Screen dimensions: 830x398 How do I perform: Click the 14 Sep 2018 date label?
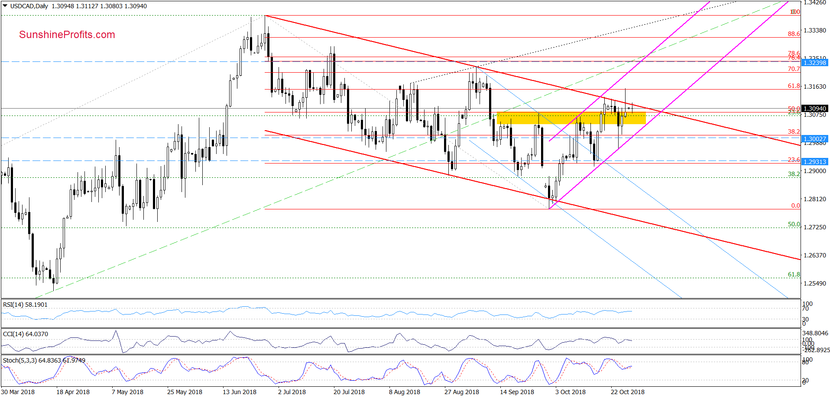click(x=517, y=392)
